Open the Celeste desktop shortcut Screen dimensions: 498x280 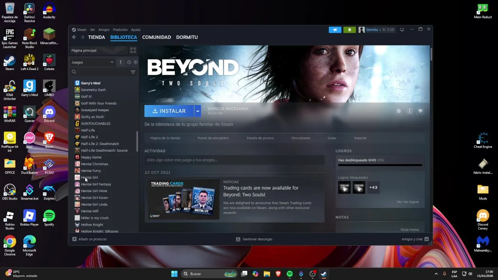(x=49, y=63)
